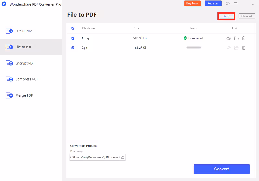Browse directory using the folder icon
This screenshot has width=259, height=181.
123,157
